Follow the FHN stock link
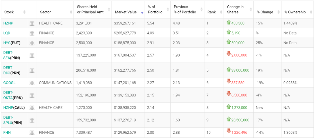This screenshot has width=314, height=138. (x=7, y=132)
